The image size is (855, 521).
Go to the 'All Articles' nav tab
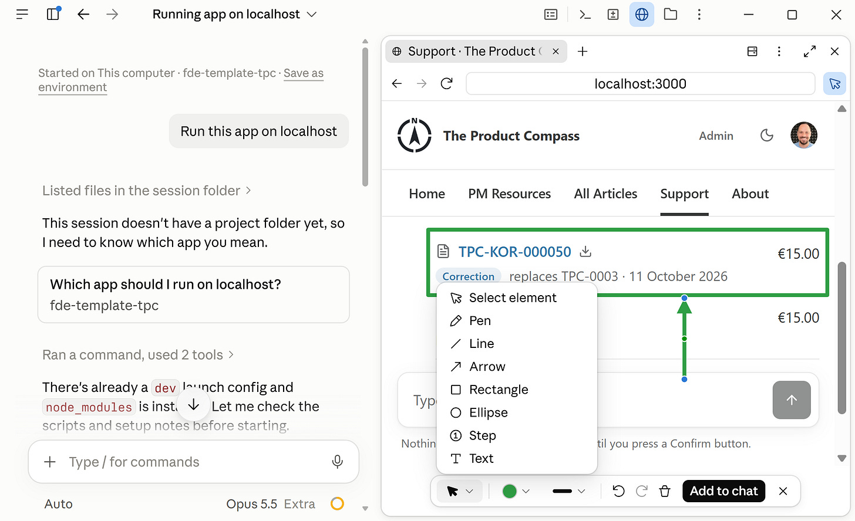[605, 194]
